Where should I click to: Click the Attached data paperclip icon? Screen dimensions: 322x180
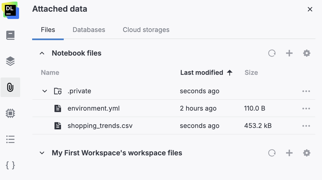(x=10, y=87)
